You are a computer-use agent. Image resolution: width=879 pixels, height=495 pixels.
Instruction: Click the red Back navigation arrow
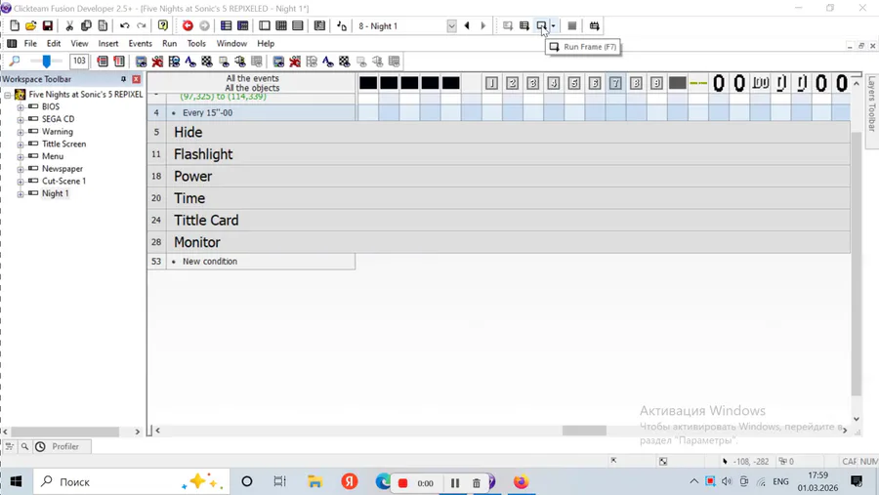tap(188, 25)
